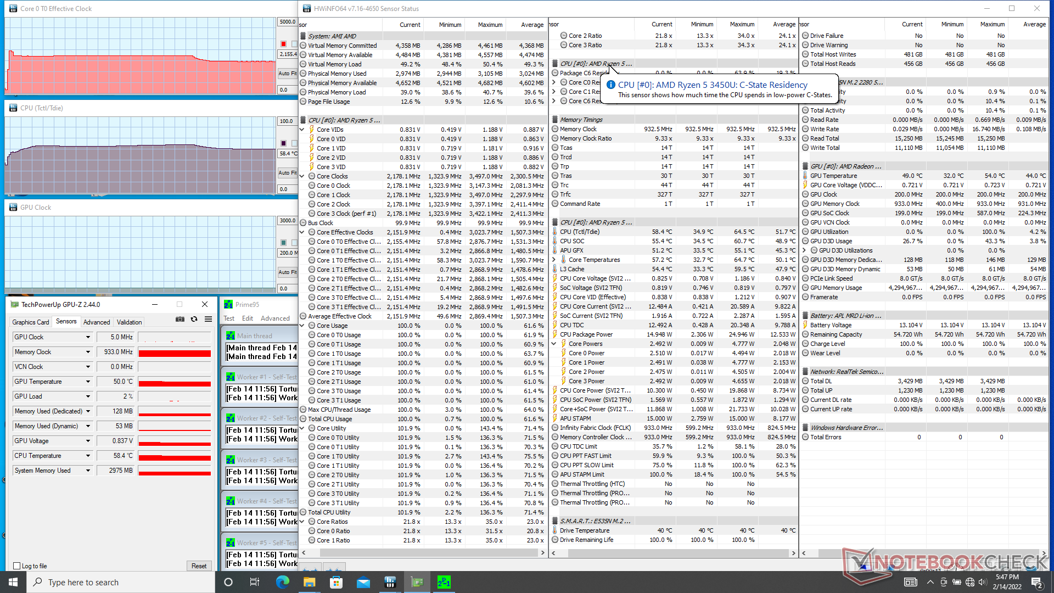Expand the GPU D3D Utilizations group

point(804,250)
